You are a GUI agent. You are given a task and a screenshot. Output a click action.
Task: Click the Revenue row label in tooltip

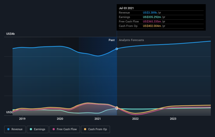[124, 13]
